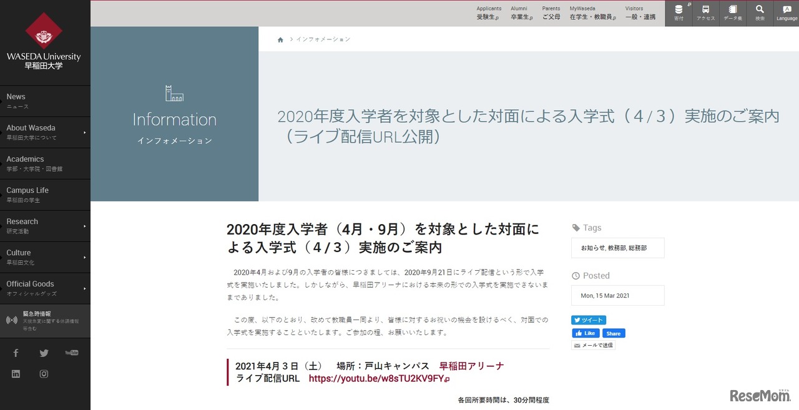This screenshot has height=410, width=799.
Task: Expand Campus Life sidebar menu
Action: coord(45,195)
